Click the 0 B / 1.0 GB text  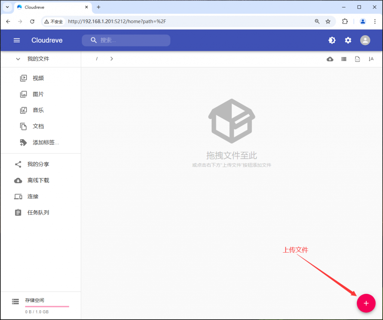pos(37,312)
